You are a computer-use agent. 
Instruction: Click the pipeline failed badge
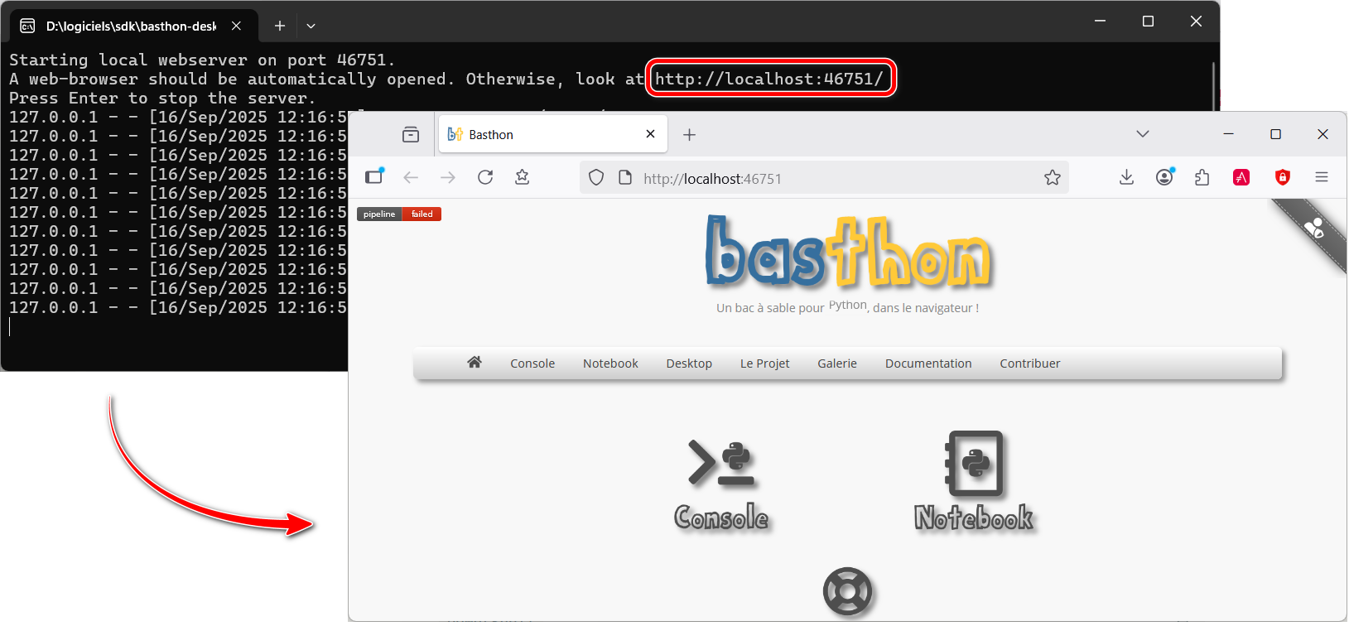point(399,214)
